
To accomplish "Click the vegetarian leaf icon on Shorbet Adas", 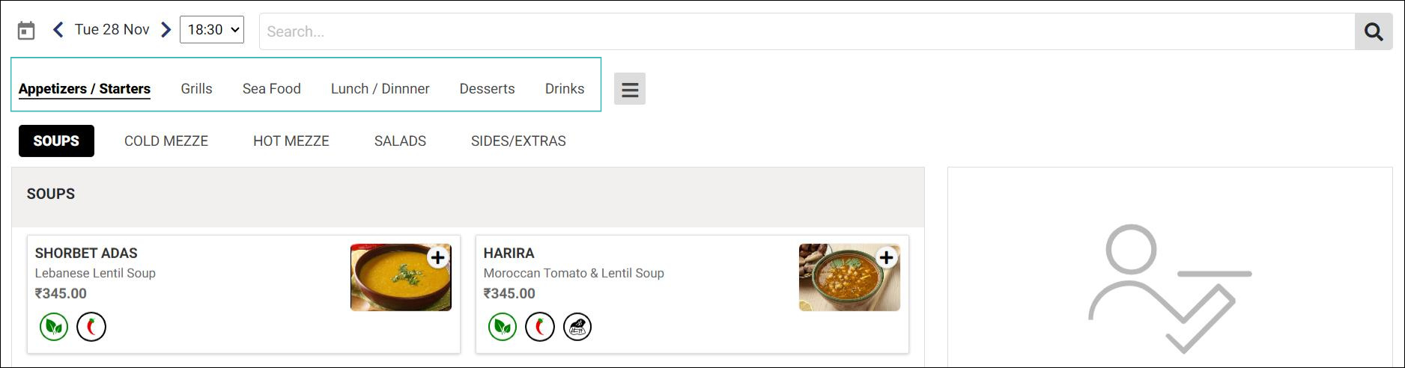I will click(x=54, y=327).
